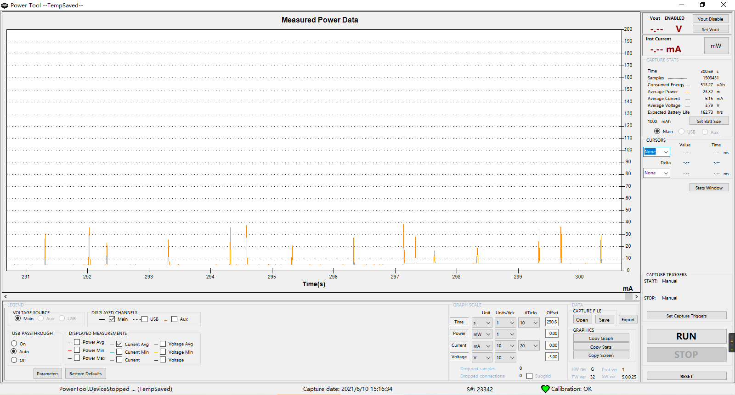This screenshot has width=735, height=395.
Task: Set USB Passthrough to Auto
Action: tap(14, 351)
